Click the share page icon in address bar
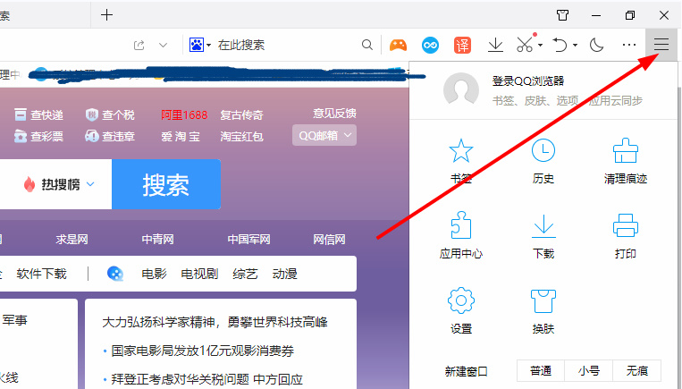682x389 pixels. pyautogui.click(x=139, y=45)
